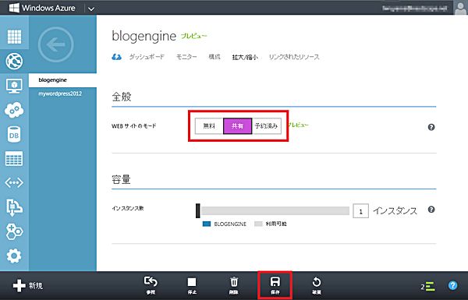Click help icon beside WEB サイトのモード
Screen dimensions: 468x300
point(431,127)
